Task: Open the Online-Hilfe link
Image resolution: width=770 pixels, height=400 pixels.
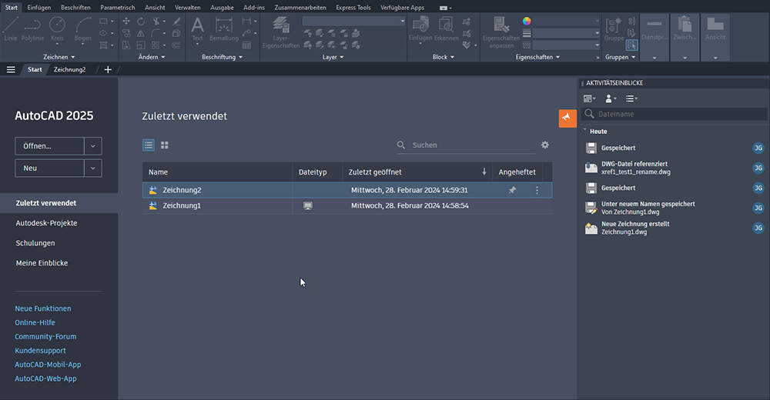Action: pos(35,322)
